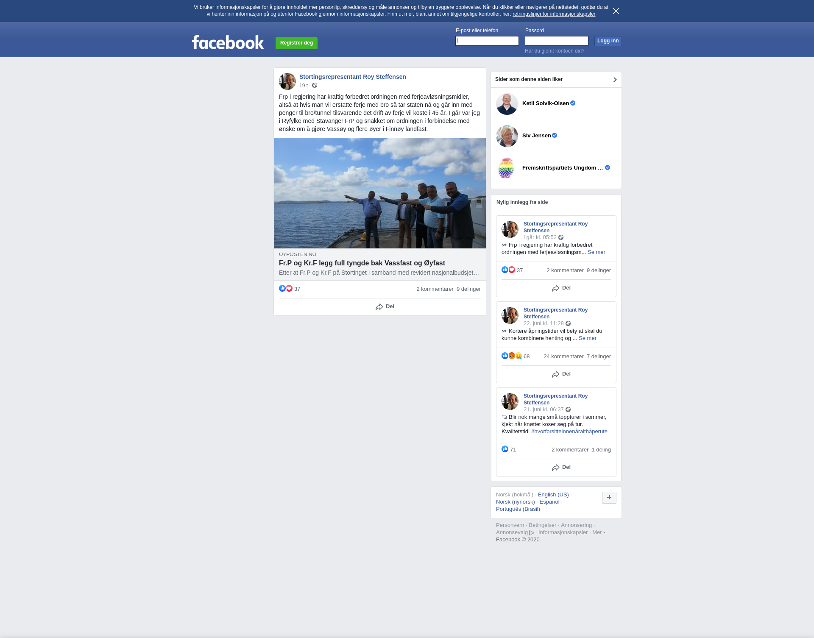Click like reaction icon on post with 71
Image resolution: width=814 pixels, height=638 pixels.
click(505, 449)
